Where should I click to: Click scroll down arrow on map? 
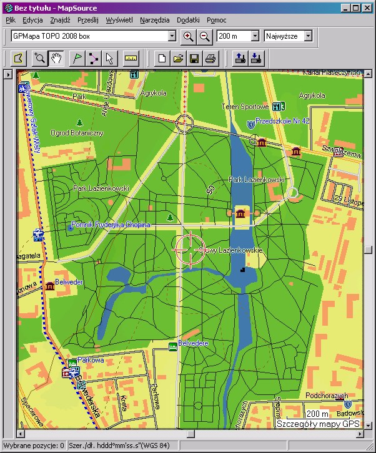pos(368,426)
